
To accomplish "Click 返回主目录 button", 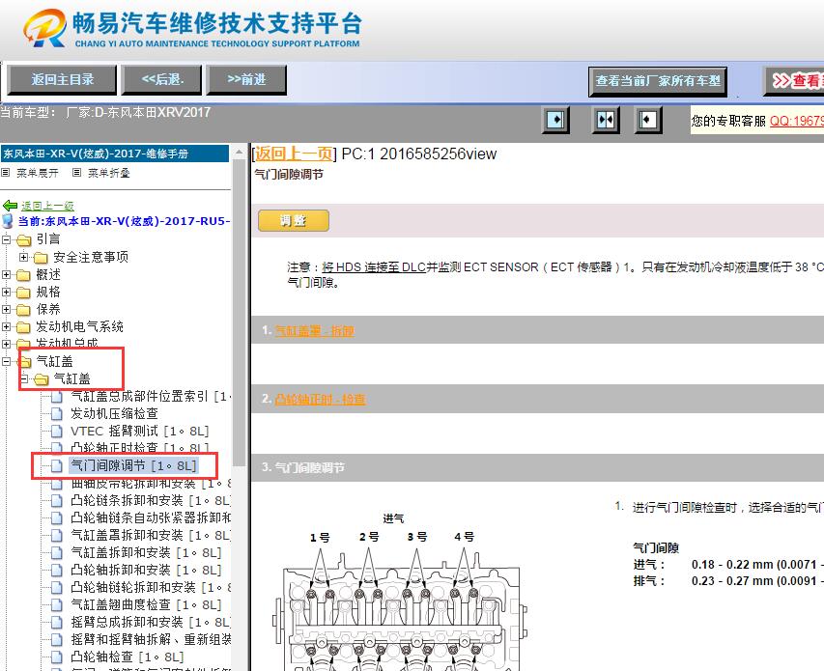I will click(63, 80).
